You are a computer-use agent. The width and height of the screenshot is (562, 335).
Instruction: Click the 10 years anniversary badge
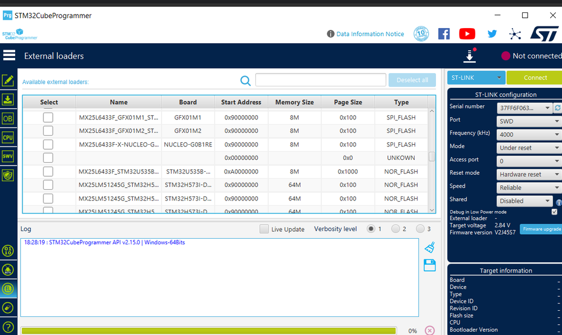click(421, 34)
